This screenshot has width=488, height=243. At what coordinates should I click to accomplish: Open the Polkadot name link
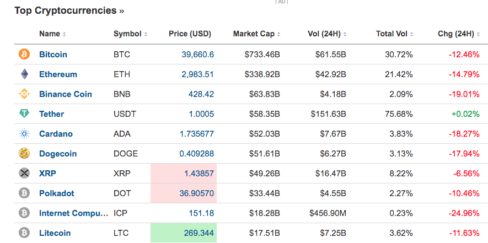57,193
